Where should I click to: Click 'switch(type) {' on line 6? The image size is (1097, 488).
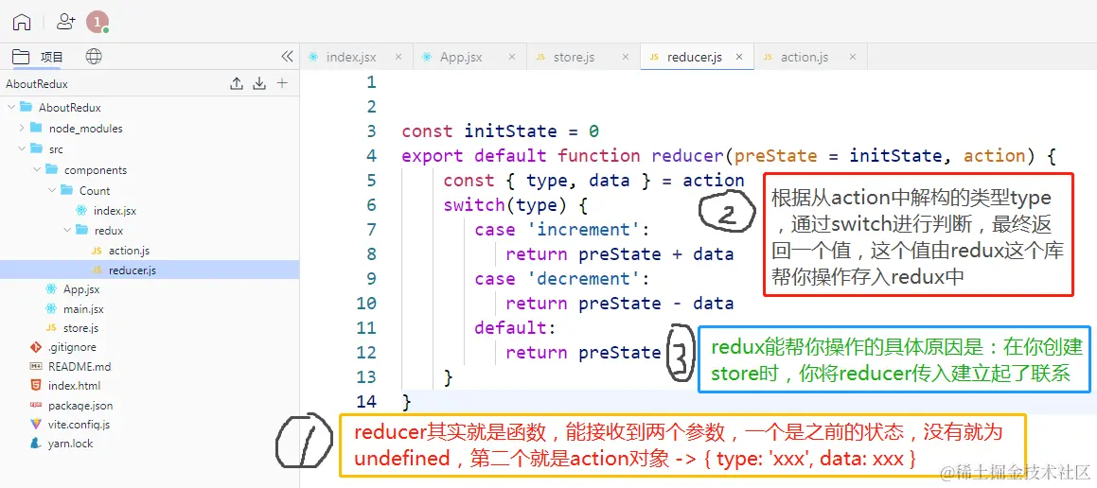coord(516,205)
